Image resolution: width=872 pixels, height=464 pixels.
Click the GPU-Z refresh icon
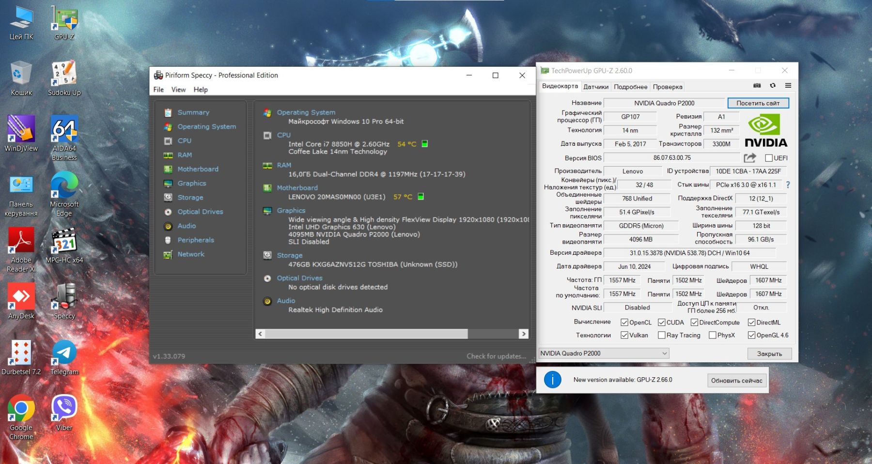[773, 86]
